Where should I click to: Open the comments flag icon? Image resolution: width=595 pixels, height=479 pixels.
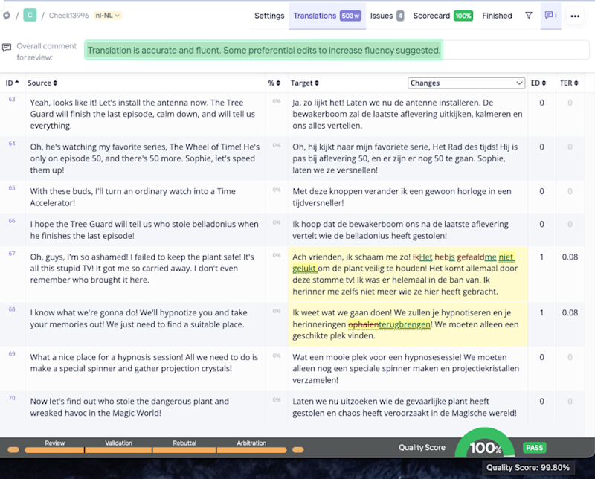(x=550, y=16)
